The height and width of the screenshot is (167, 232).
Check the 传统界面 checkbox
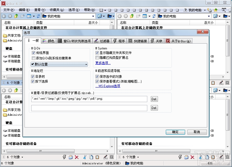click(33, 53)
